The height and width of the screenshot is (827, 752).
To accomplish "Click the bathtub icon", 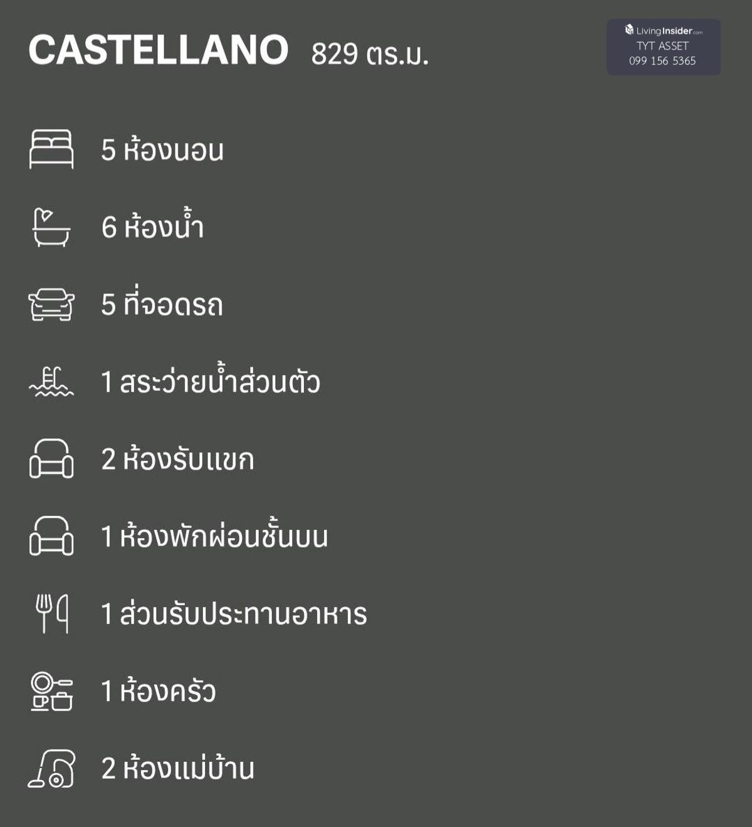I will point(51,227).
